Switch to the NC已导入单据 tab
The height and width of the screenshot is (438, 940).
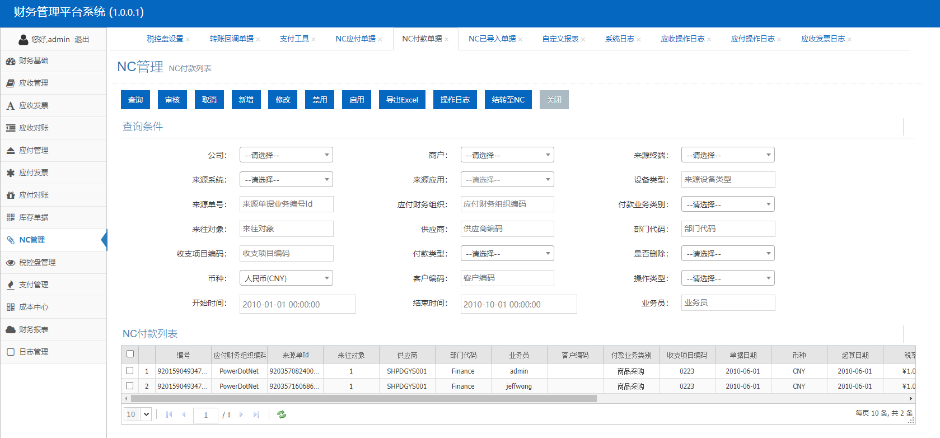[492, 39]
